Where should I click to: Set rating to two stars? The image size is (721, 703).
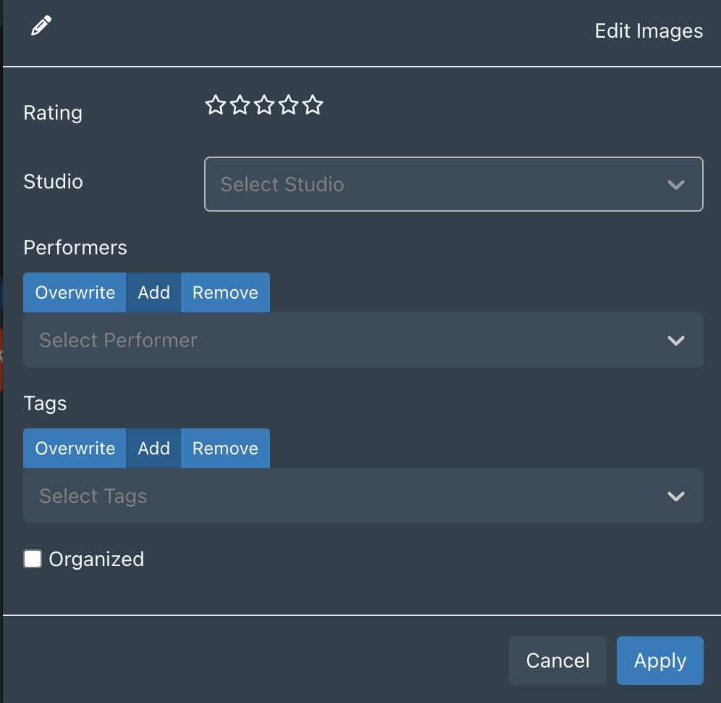(x=240, y=105)
